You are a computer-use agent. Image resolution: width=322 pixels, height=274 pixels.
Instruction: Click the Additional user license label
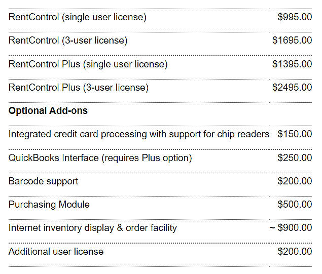(x=56, y=252)
